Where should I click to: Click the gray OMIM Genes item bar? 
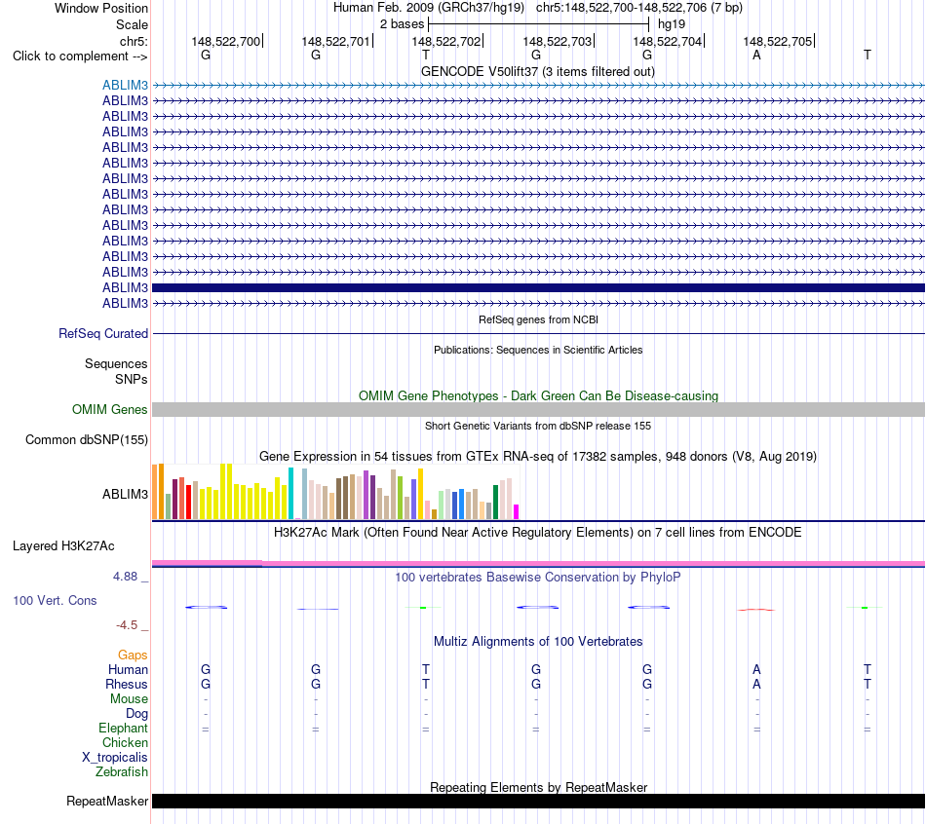pos(538,410)
